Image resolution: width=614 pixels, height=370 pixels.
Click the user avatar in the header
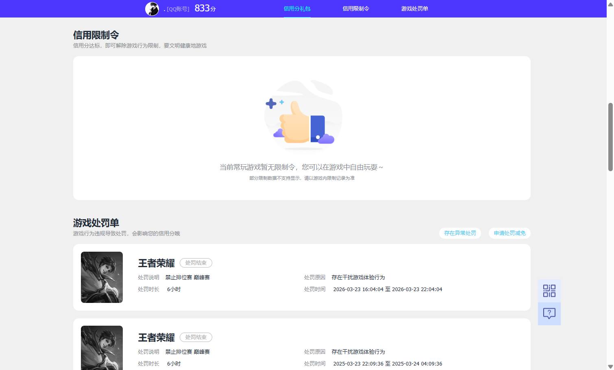click(x=152, y=9)
